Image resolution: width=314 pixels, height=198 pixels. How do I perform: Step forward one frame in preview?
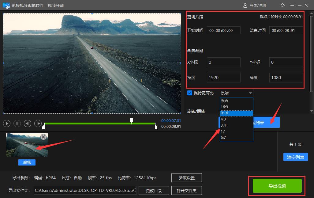tap(38, 124)
